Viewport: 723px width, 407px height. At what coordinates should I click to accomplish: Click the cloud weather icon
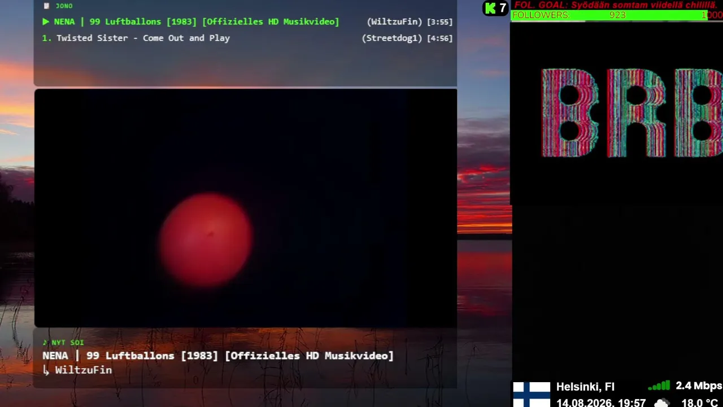tap(661, 403)
